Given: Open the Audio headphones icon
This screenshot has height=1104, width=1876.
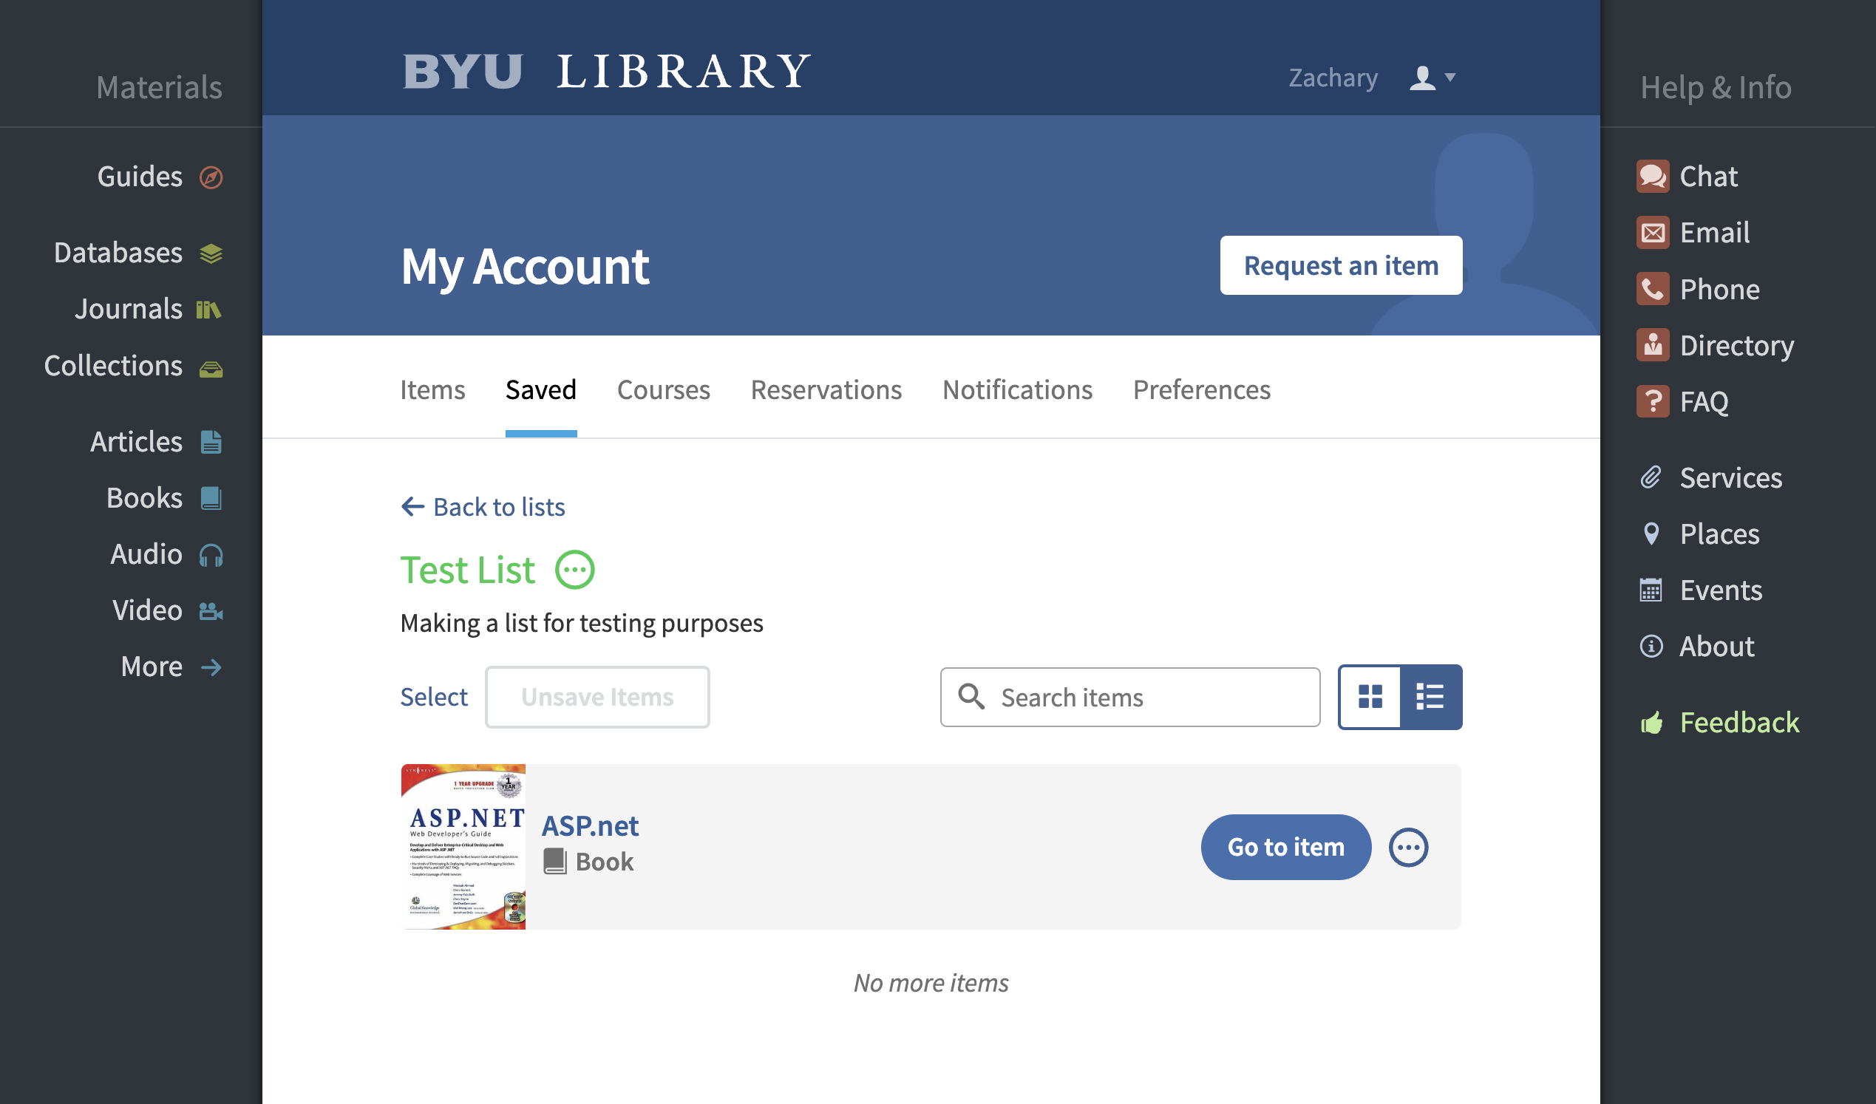Looking at the screenshot, I should pyautogui.click(x=211, y=555).
